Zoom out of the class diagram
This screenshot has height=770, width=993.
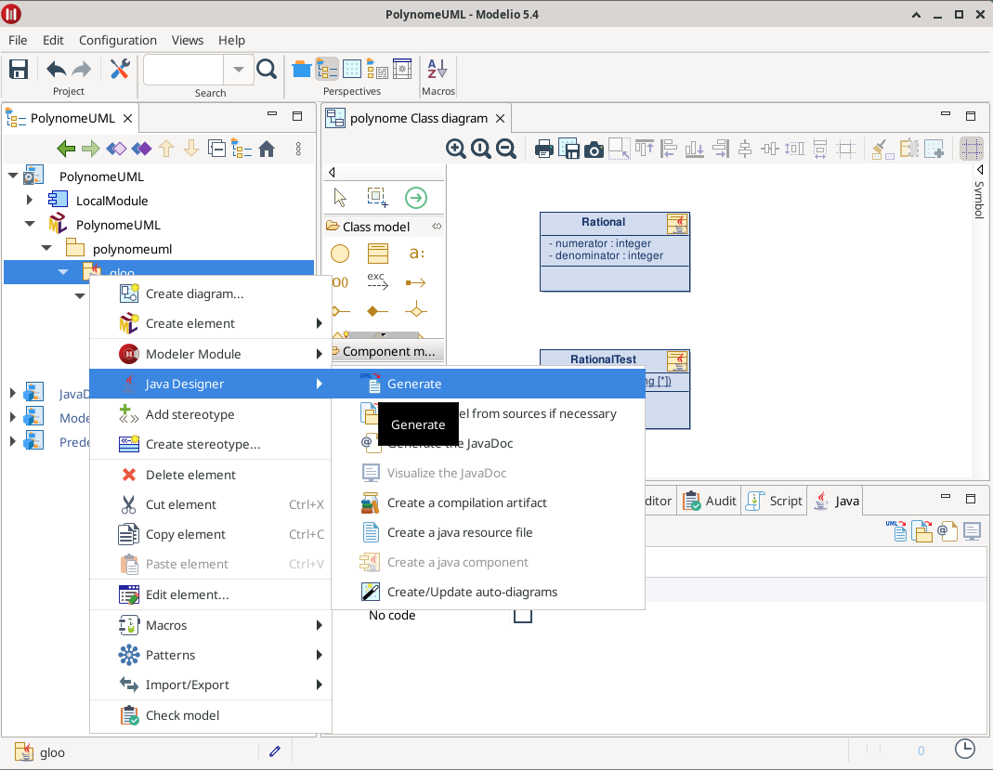506,149
